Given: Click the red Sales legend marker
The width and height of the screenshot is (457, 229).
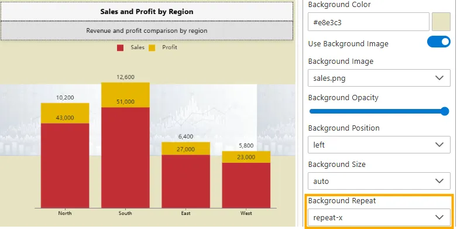Looking at the screenshot, I should click(x=120, y=48).
